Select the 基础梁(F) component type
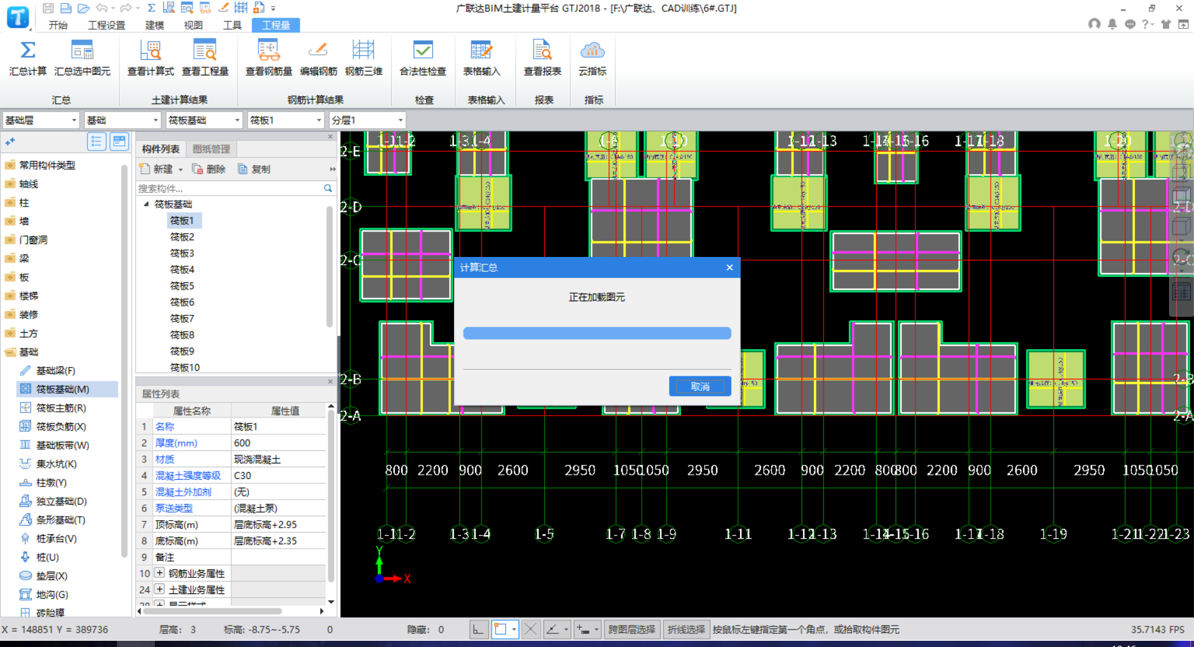 point(55,371)
